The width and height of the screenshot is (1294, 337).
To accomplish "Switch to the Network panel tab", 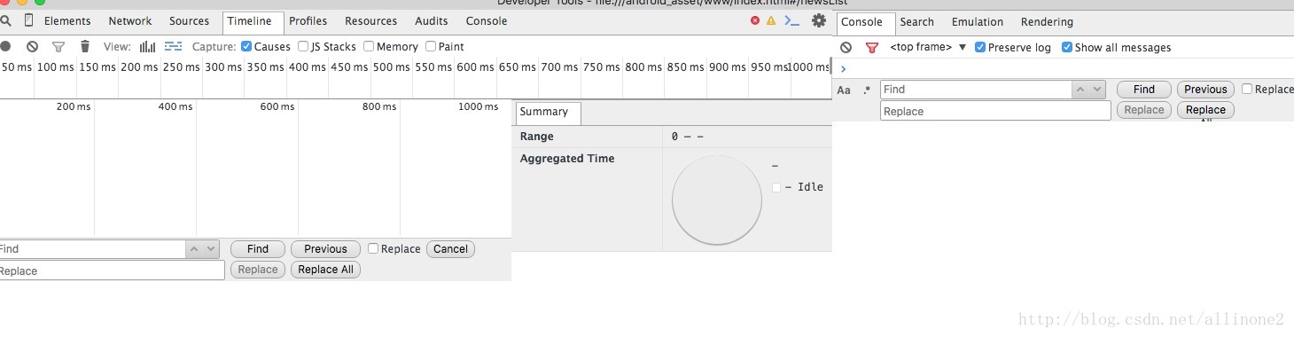I will 130,20.
